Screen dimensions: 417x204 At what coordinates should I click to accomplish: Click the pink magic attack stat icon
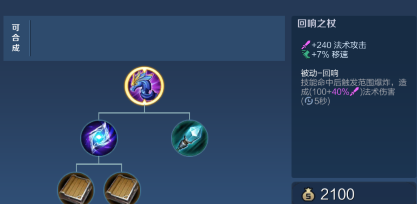coord(306,45)
